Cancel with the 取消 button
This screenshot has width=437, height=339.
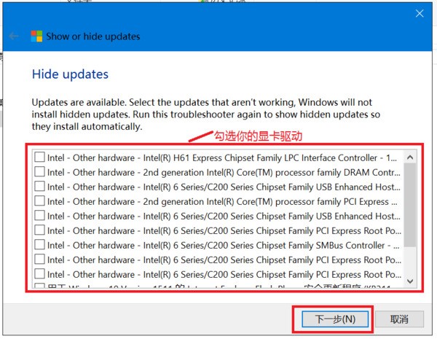tap(399, 319)
